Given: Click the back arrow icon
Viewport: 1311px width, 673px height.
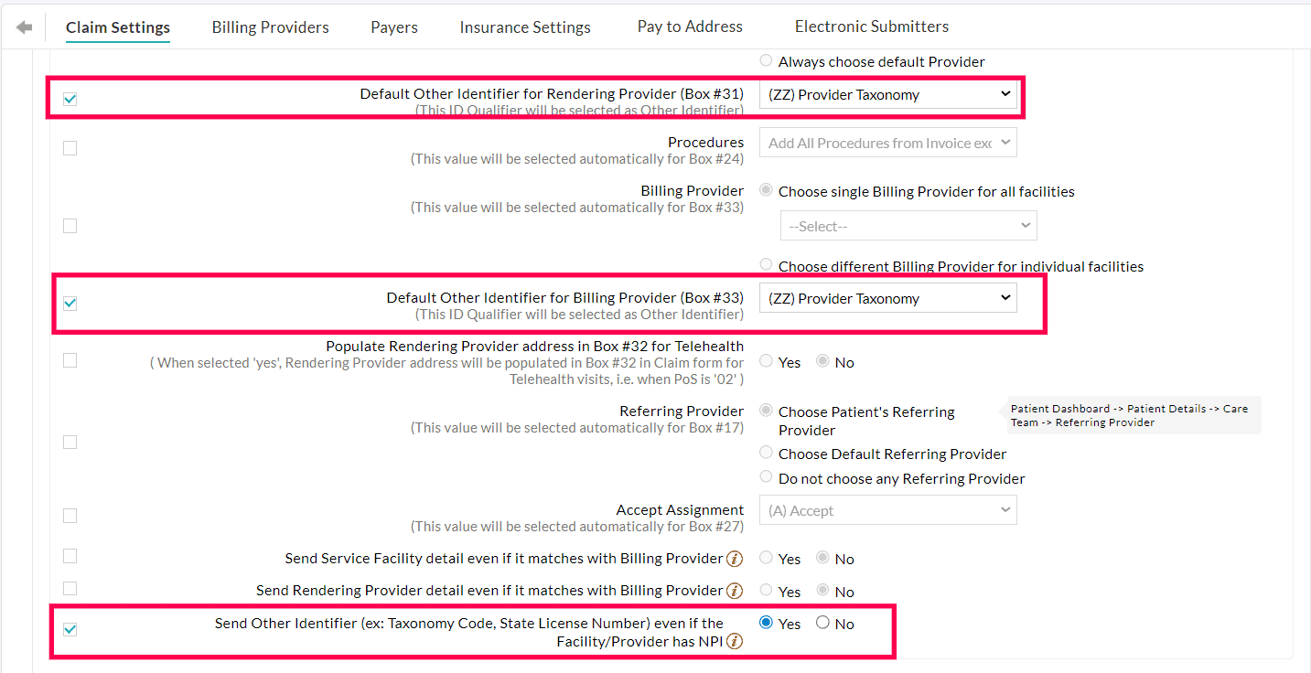Looking at the screenshot, I should pos(23,26).
